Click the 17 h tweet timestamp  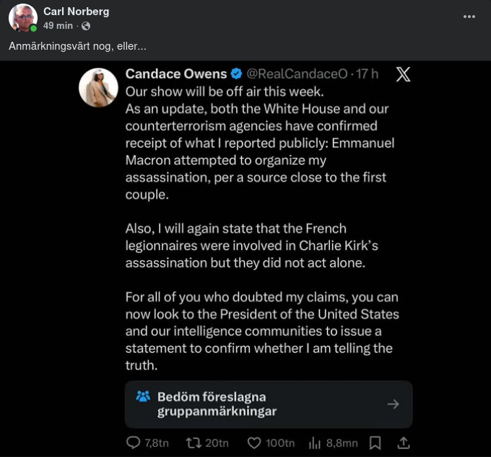pyautogui.click(x=368, y=74)
